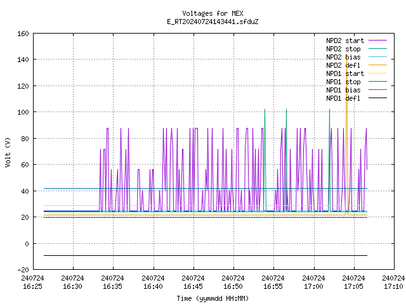
Task: Click the y-axis label 'Volt (V)'
Action: [8, 152]
